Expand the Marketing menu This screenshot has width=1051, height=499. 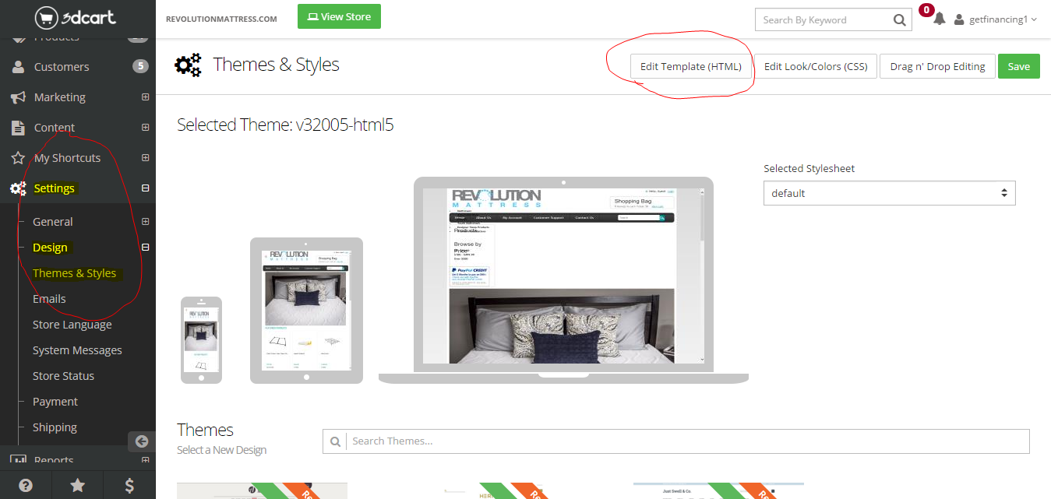pyautogui.click(x=145, y=97)
